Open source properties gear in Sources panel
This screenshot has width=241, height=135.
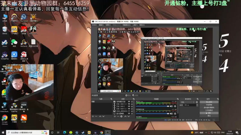tap(121, 116)
